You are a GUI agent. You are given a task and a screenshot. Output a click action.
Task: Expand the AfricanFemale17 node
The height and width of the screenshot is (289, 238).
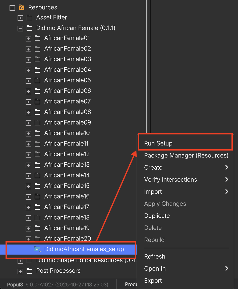tap(28, 208)
